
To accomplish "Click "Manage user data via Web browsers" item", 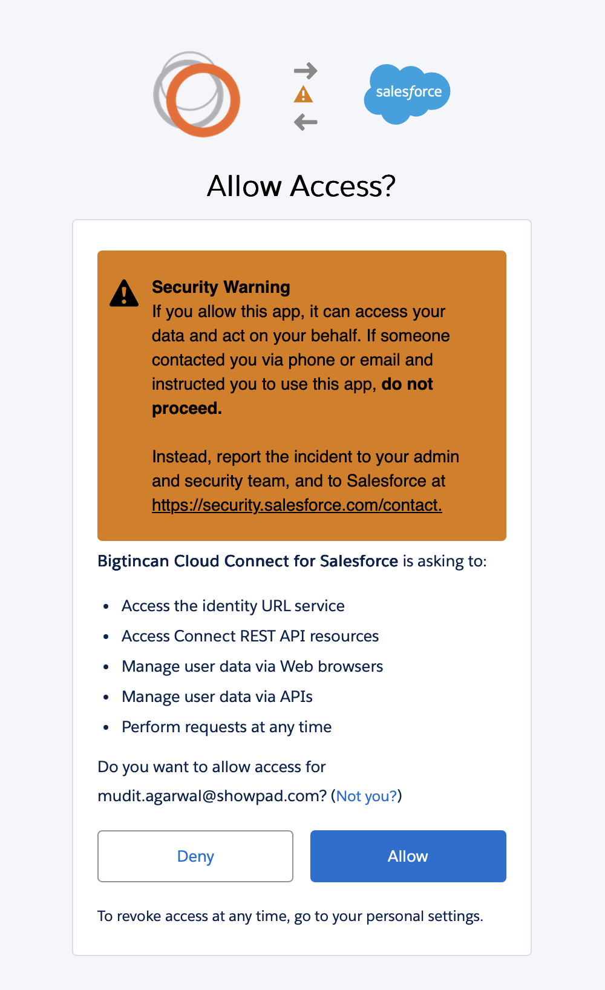I will [252, 666].
